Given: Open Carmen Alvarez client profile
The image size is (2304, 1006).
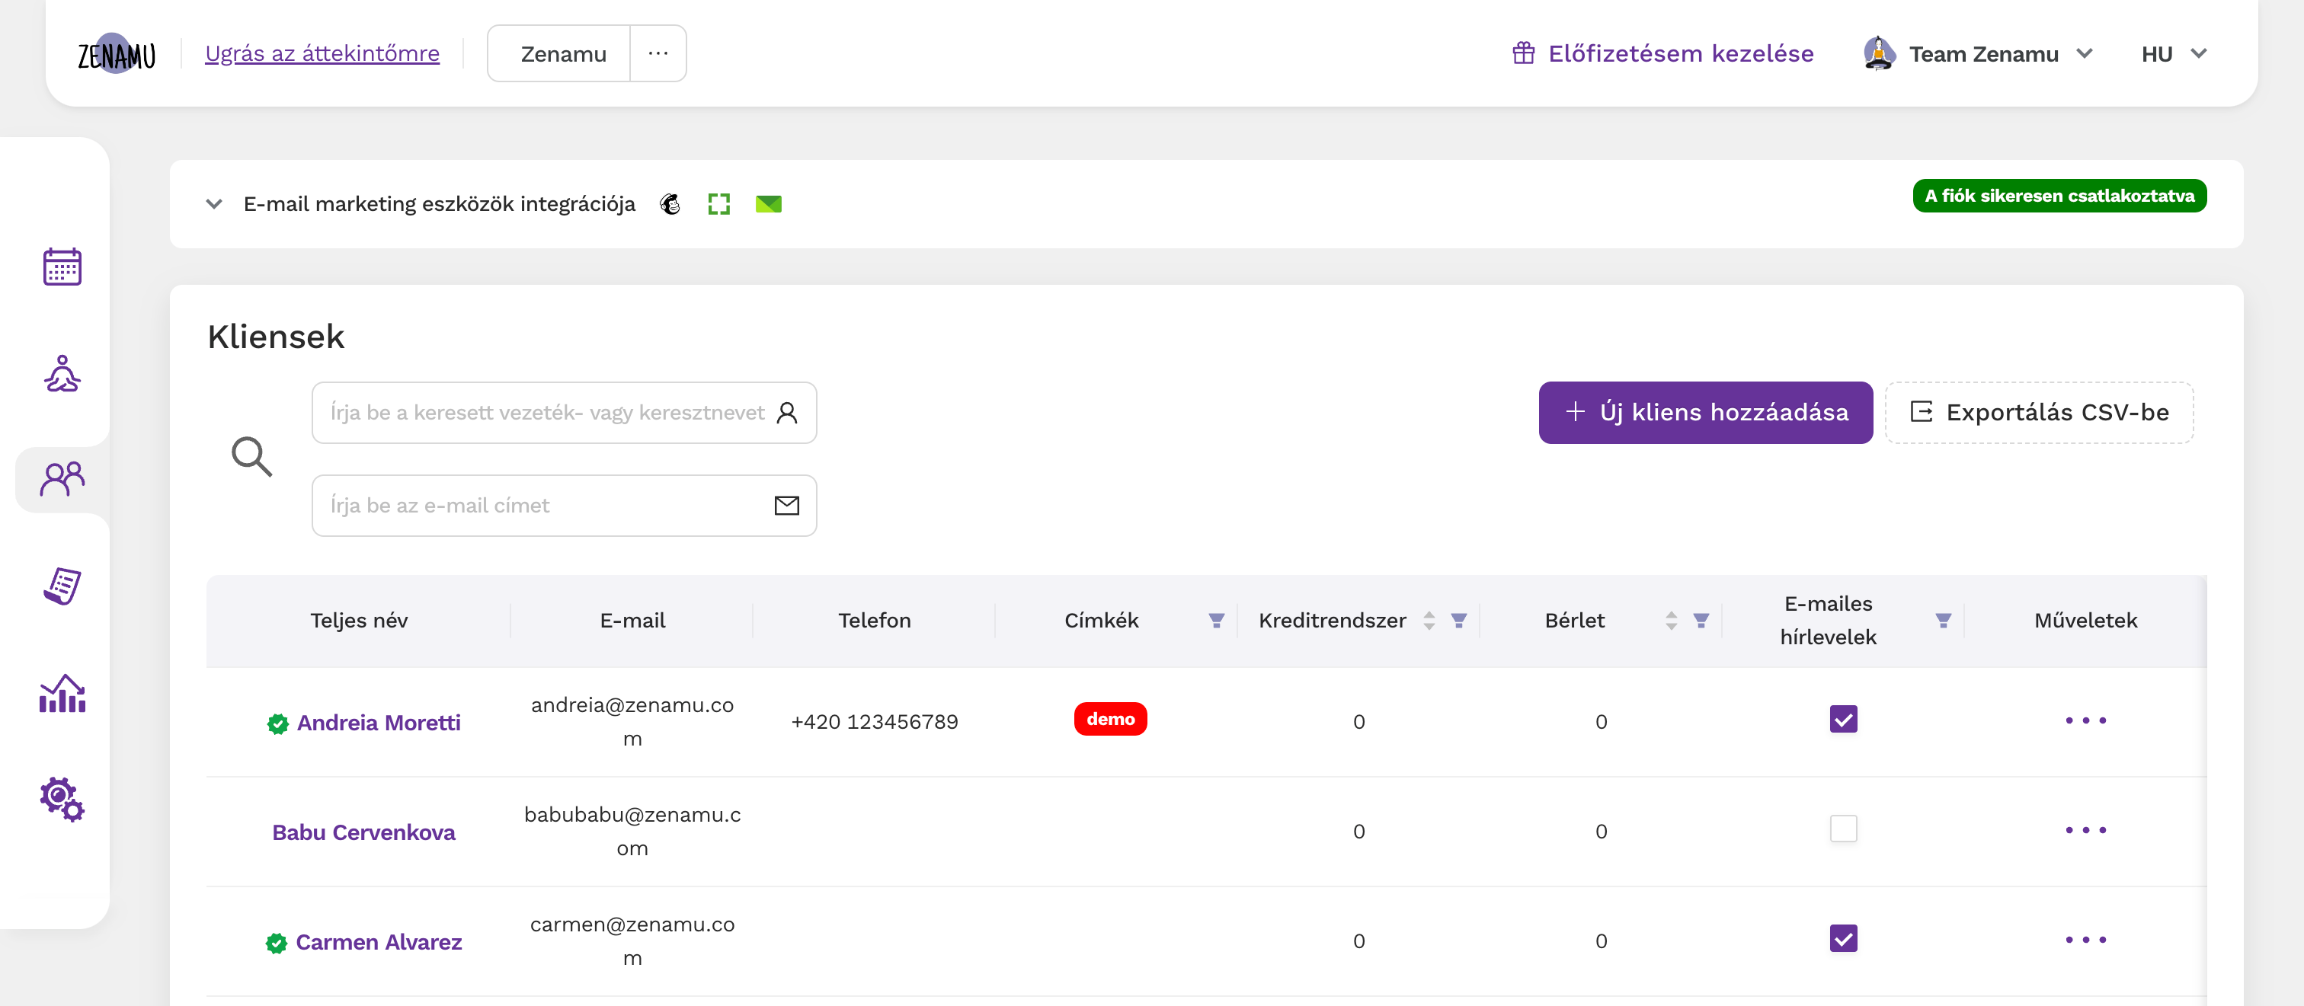Looking at the screenshot, I should pyautogui.click(x=379, y=943).
